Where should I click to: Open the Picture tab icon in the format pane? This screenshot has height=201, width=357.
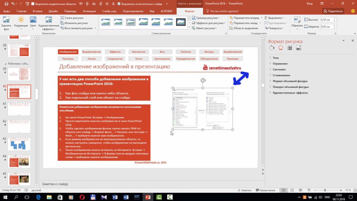pos(298,48)
